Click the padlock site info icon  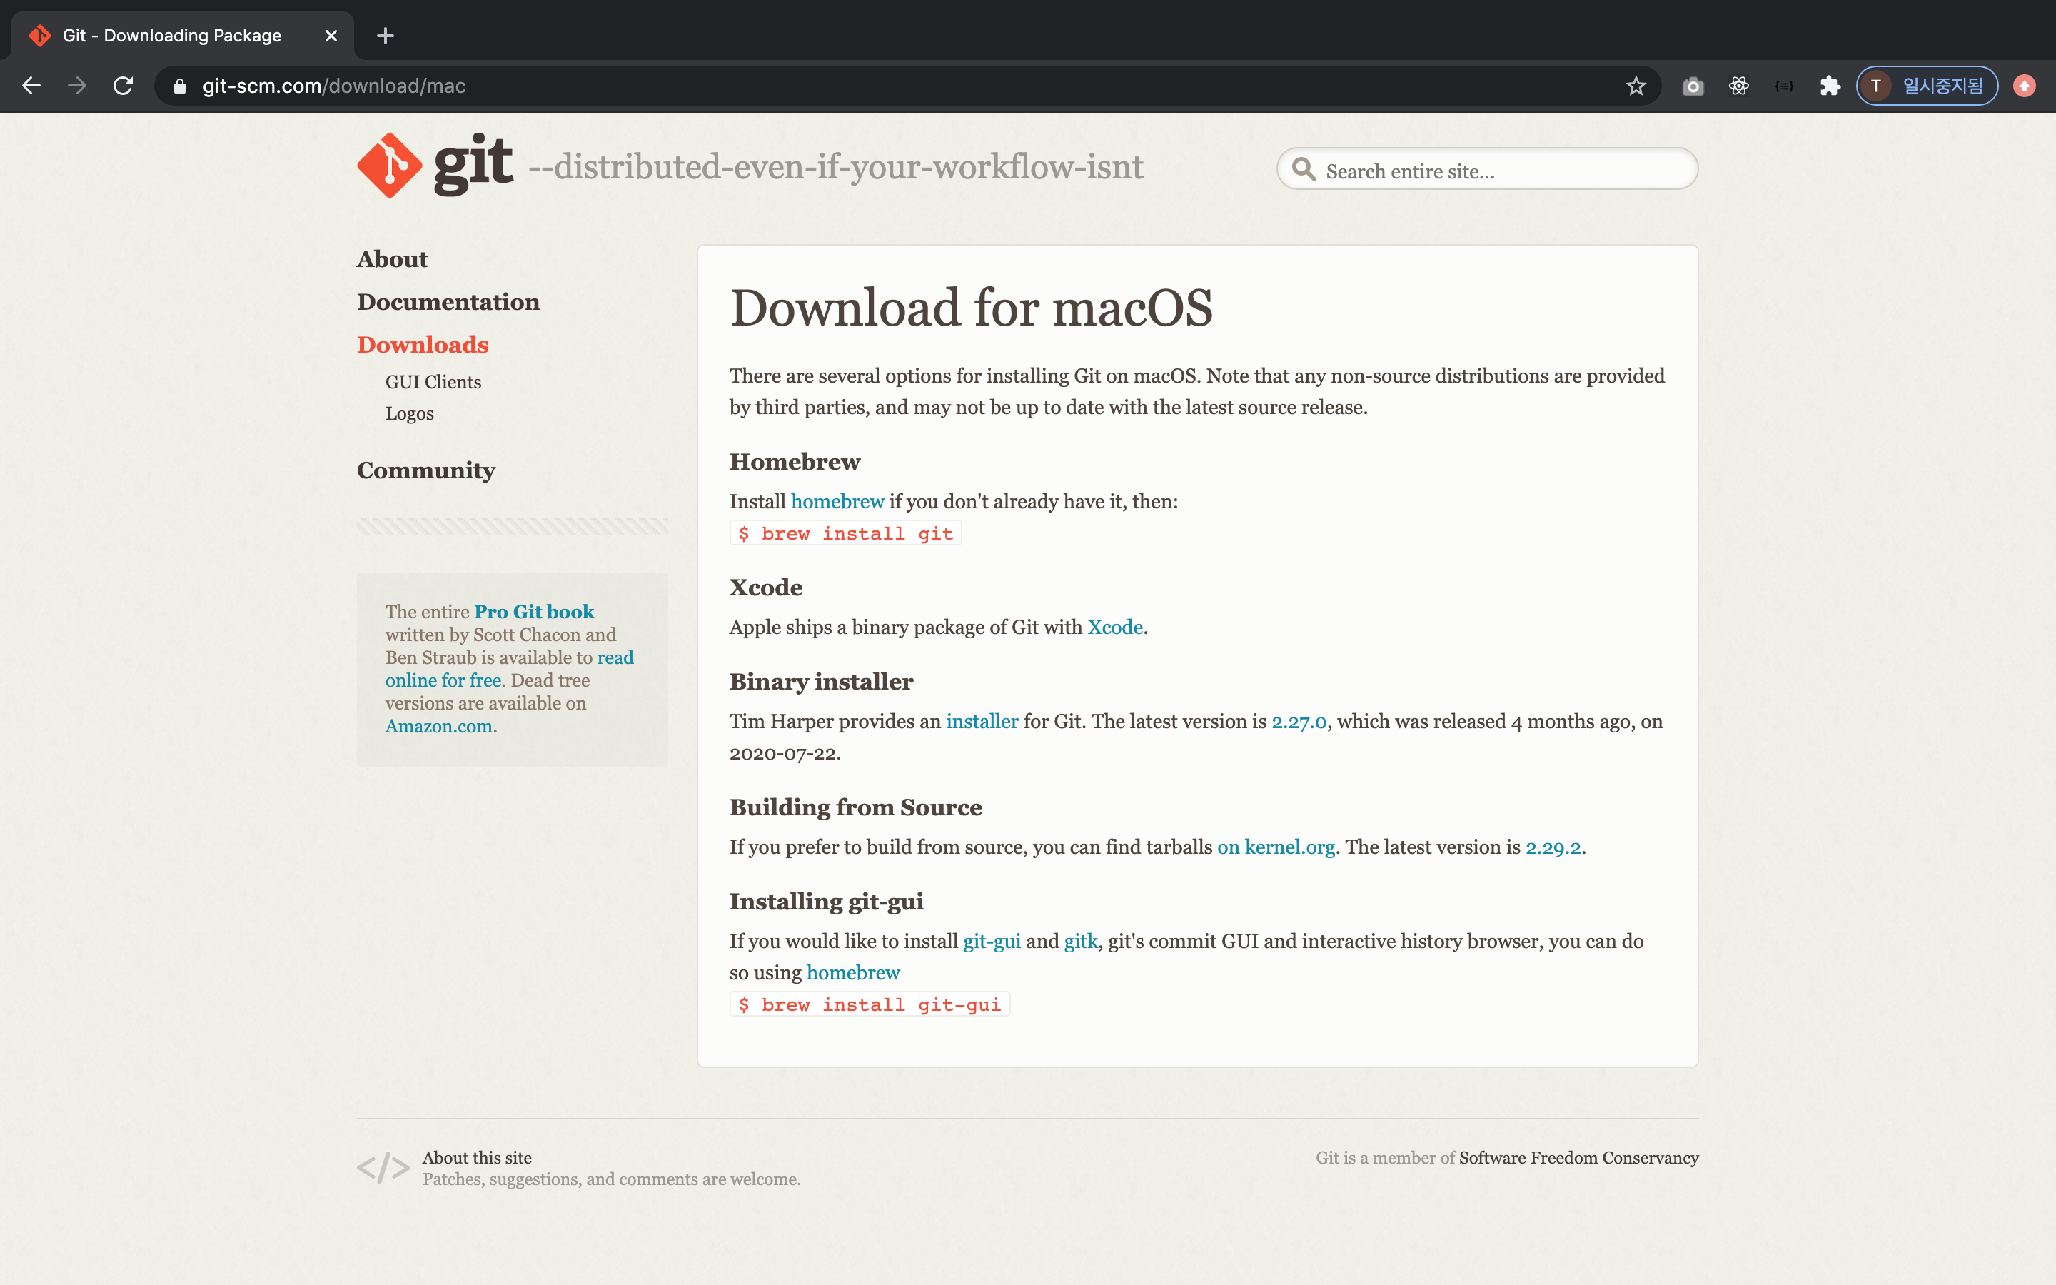pyautogui.click(x=179, y=86)
